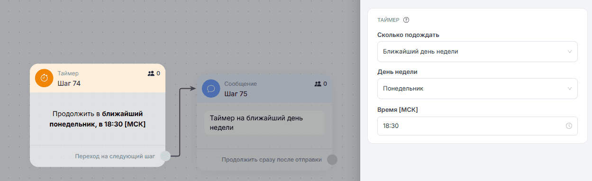Click the orange timer icon on Шаг 74

coord(44,78)
